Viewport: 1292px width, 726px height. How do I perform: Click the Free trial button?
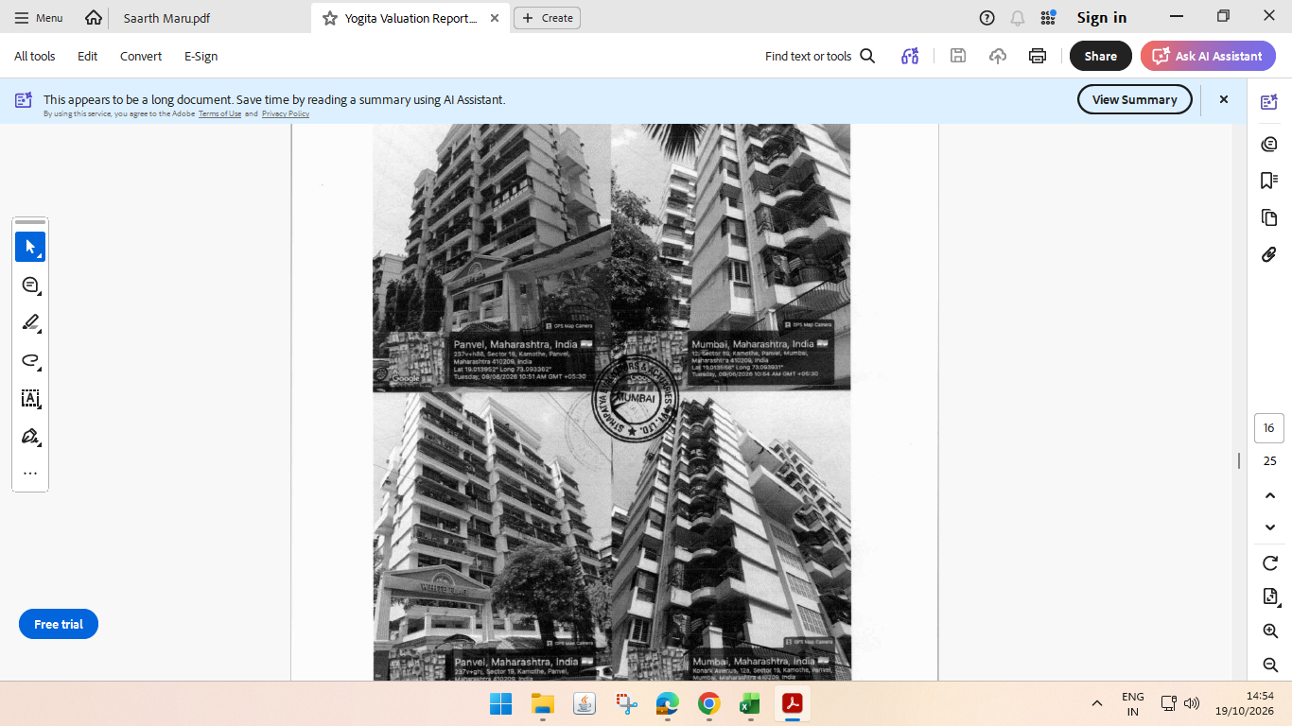click(59, 624)
